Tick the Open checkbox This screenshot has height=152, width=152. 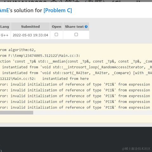coord(56,35)
